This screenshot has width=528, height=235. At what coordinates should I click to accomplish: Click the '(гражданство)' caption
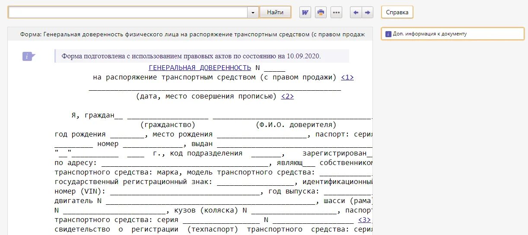(168, 125)
